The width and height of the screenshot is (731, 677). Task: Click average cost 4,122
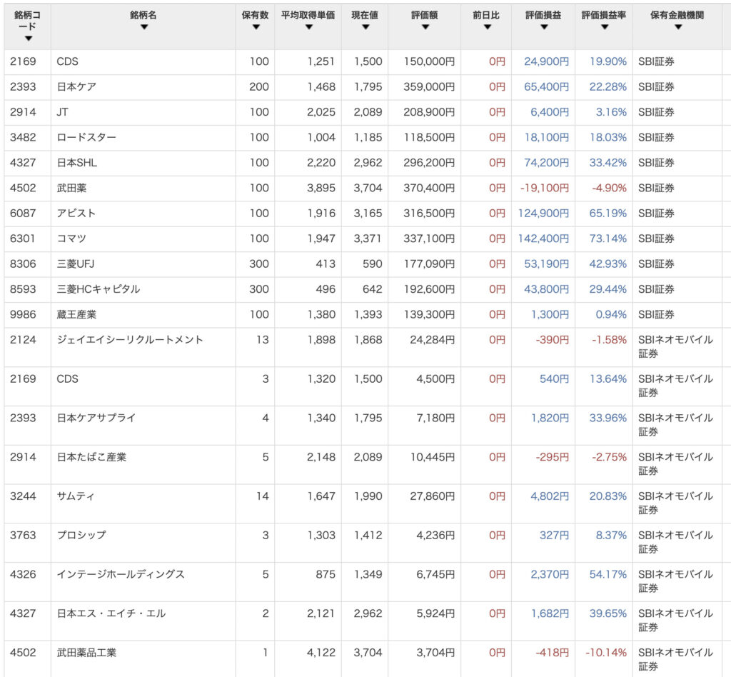(321, 653)
